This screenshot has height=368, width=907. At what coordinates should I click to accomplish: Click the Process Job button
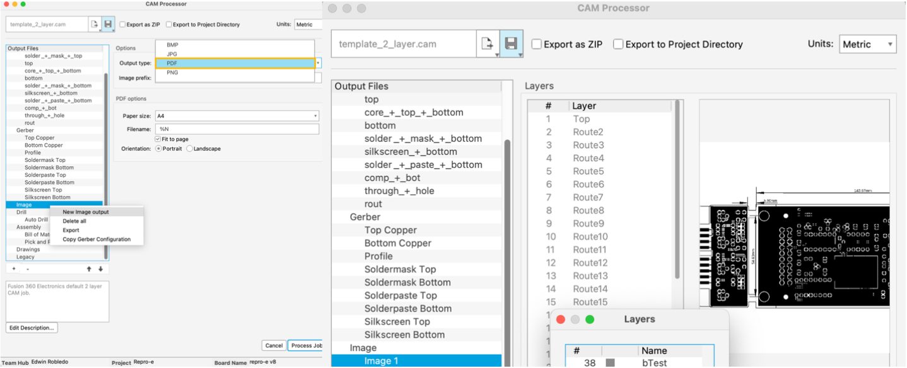306,345
